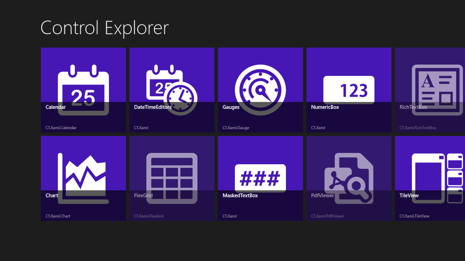The width and height of the screenshot is (465, 261).
Task: Click the NumericBox 123 icon
Action: click(349, 90)
